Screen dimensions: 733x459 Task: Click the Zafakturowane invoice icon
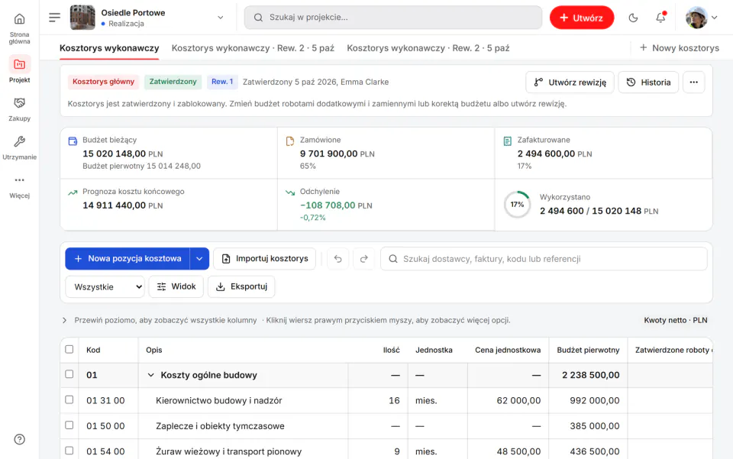(x=508, y=141)
